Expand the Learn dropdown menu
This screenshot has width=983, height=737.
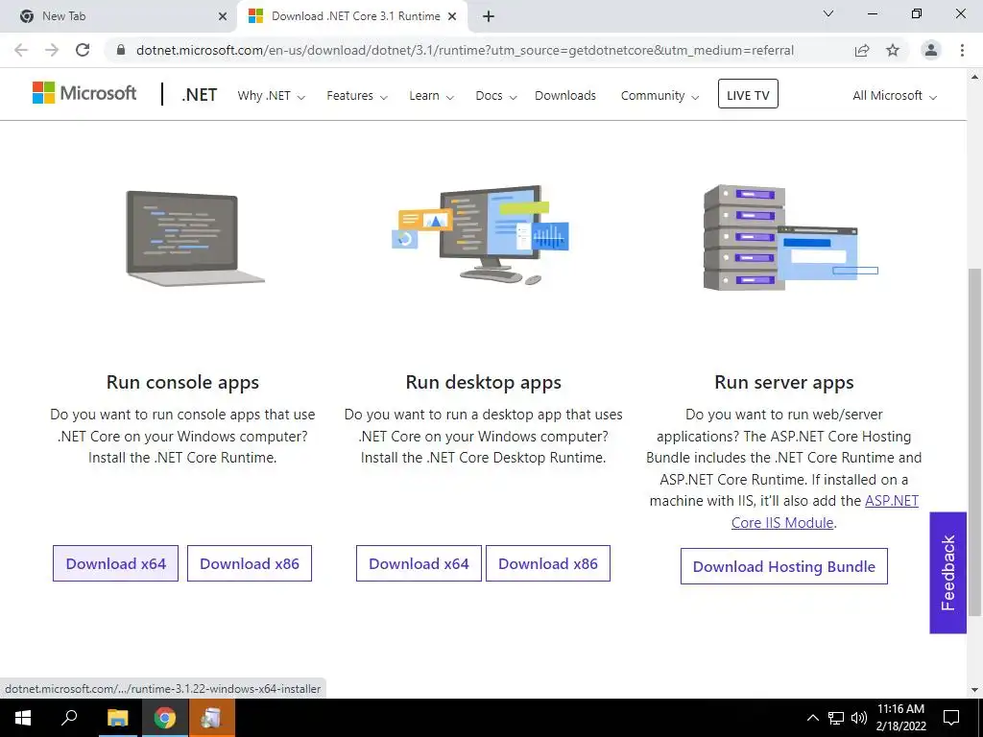(x=431, y=96)
